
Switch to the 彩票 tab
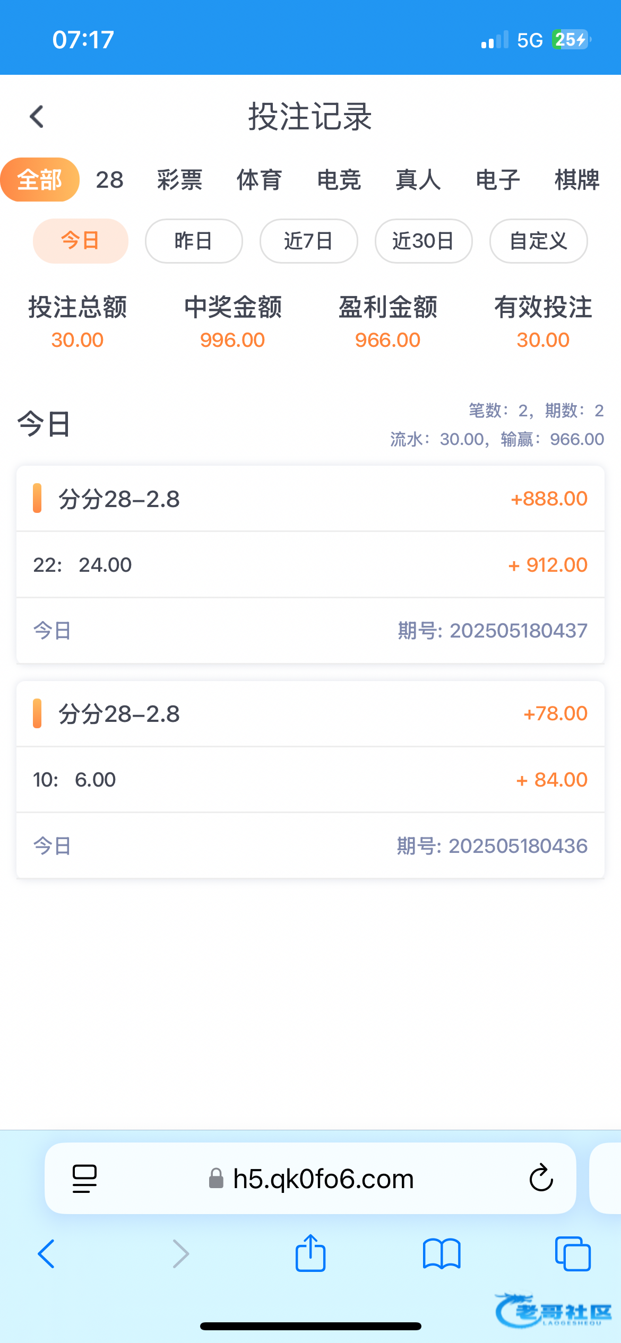(x=179, y=180)
